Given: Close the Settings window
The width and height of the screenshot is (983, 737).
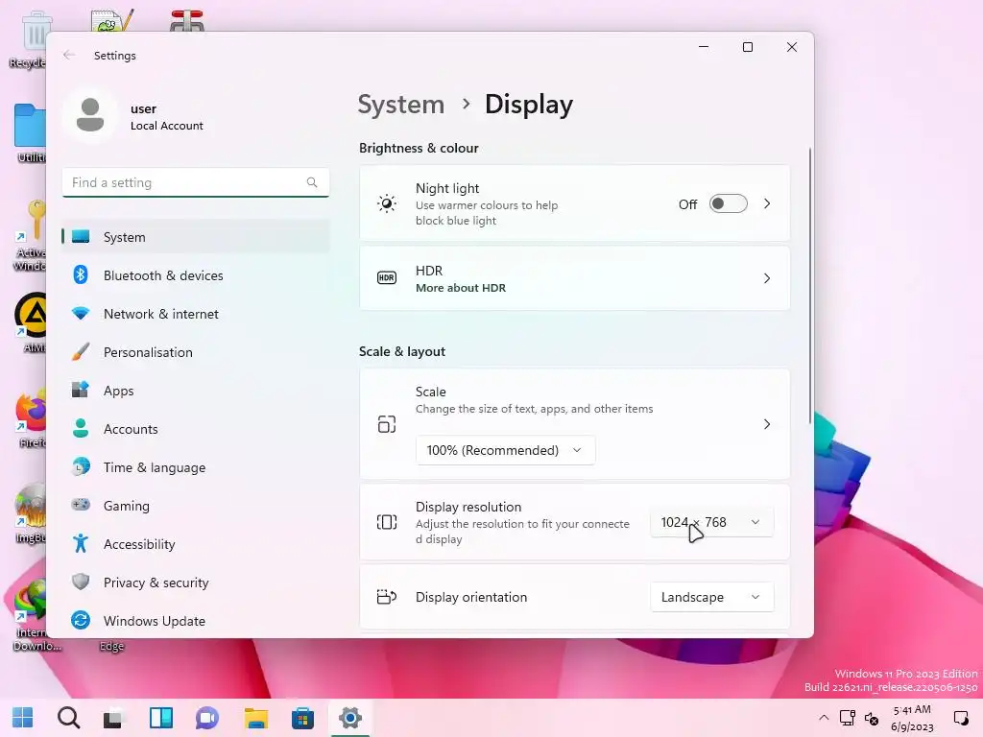Looking at the screenshot, I should (x=792, y=47).
